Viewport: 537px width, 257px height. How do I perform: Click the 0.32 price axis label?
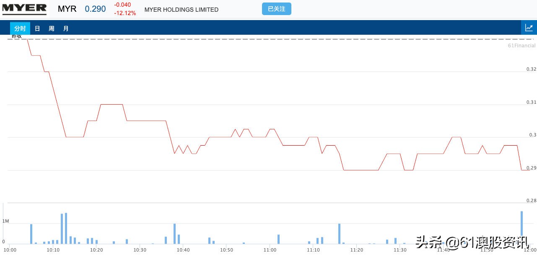click(x=531, y=69)
